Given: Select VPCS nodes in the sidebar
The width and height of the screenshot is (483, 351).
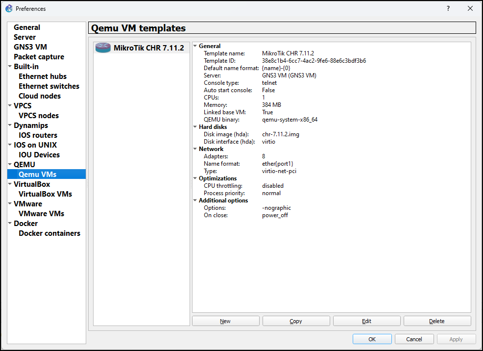Looking at the screenshot, I should tap(39, 116).
